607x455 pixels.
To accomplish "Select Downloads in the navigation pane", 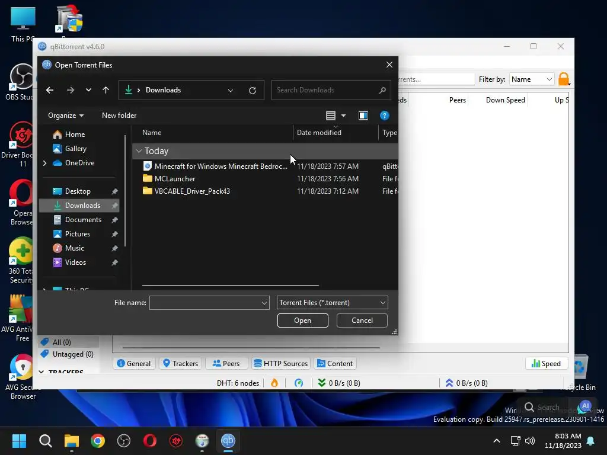I will pyautogui.click(x=79, y=206).
